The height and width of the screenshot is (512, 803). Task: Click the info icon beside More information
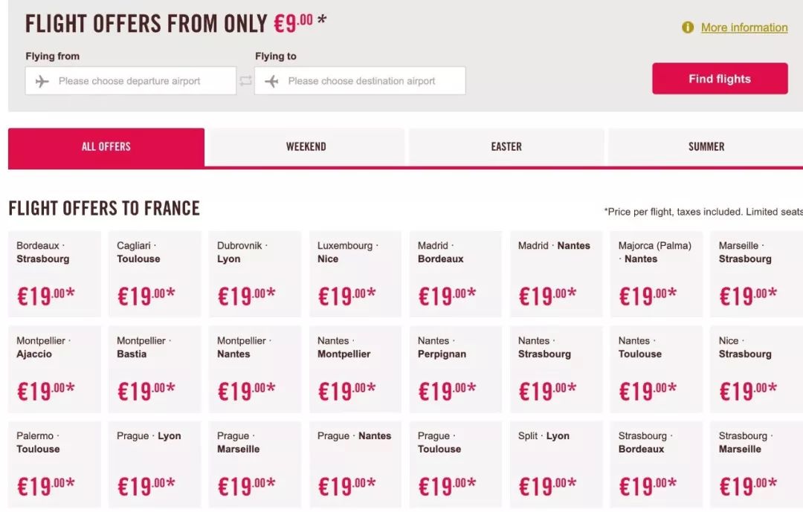688,27
